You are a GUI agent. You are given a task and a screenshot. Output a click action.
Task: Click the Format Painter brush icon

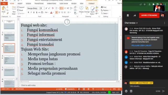point(7,13)
